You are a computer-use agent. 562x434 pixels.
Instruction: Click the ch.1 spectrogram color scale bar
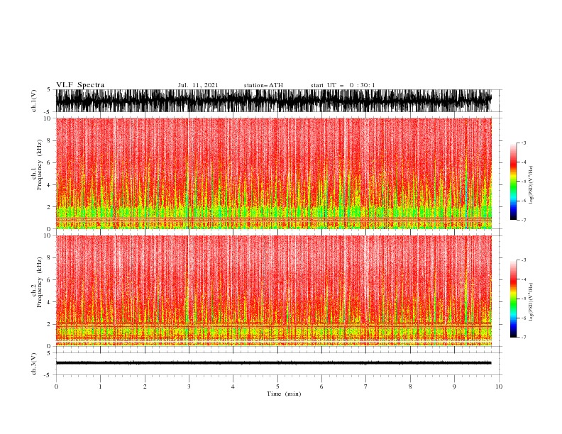point(513,182)
